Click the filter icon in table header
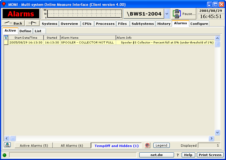Screen dimensions: 226x160 pyautogui.click(x=6, y=38)
